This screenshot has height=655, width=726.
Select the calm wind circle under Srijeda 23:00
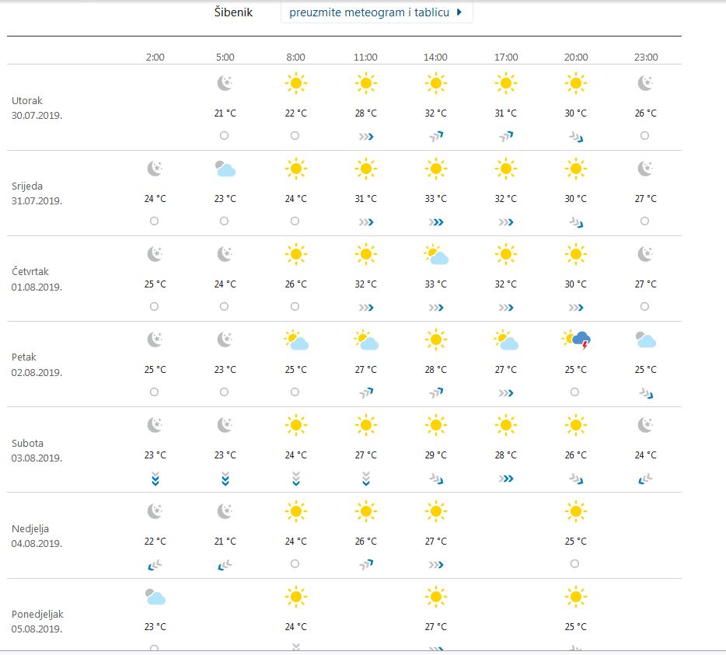644,221
